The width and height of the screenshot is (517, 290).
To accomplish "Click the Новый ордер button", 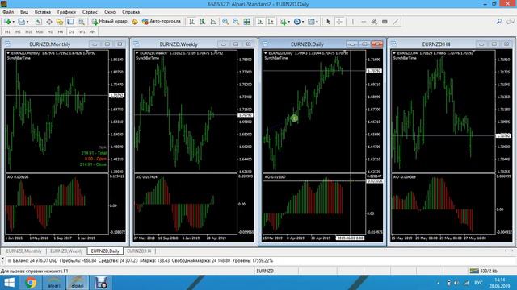I will (110, 22).
